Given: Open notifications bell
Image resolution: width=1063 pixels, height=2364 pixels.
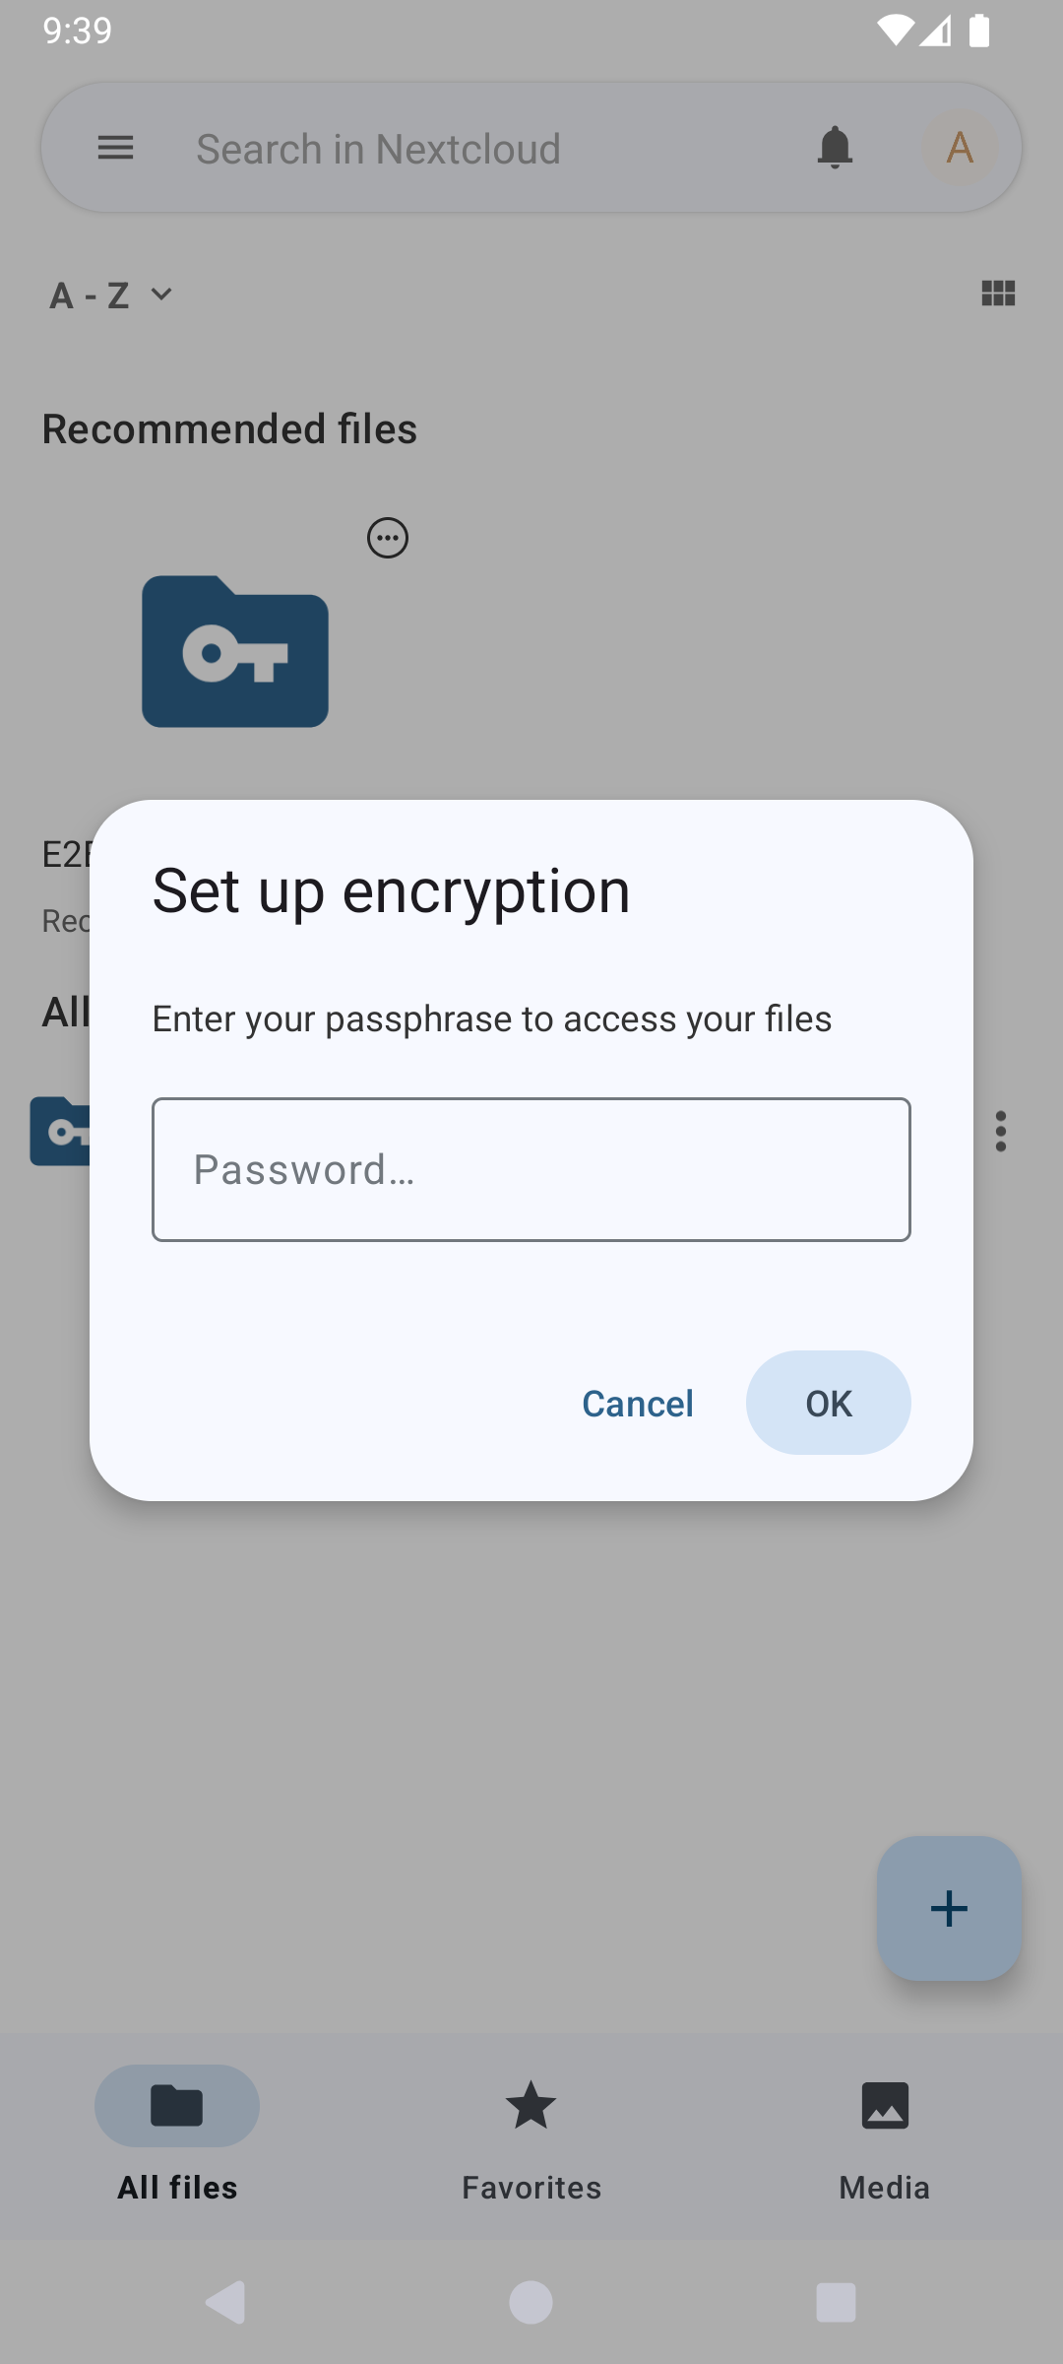Looking at the screenshot, I should [x=835, y=149].
